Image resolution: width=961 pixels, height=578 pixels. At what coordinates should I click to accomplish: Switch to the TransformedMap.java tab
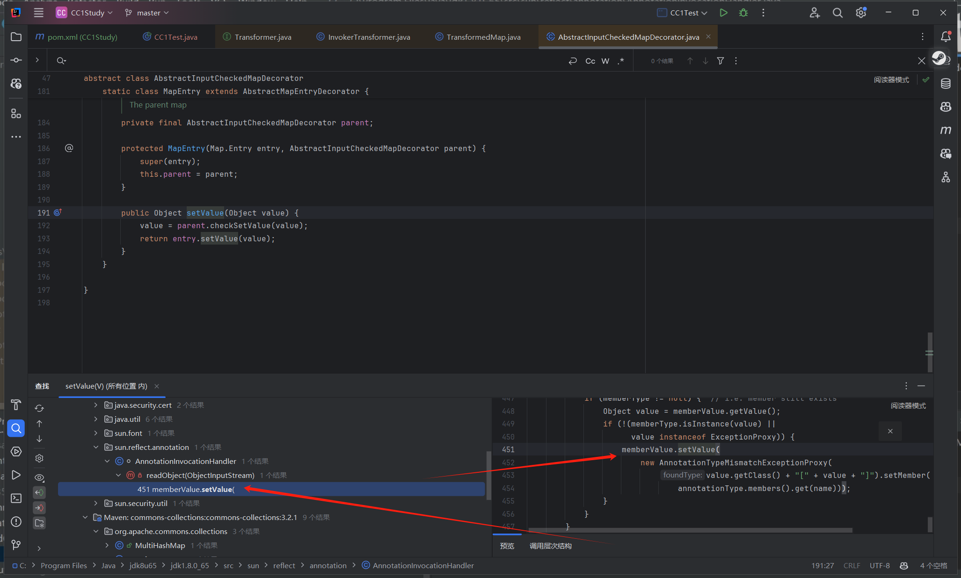pyautogui.click(x=477, y=37)
